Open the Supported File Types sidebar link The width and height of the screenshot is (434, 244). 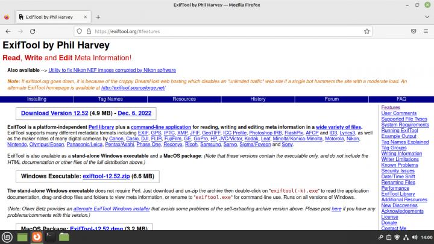[404, 119]
